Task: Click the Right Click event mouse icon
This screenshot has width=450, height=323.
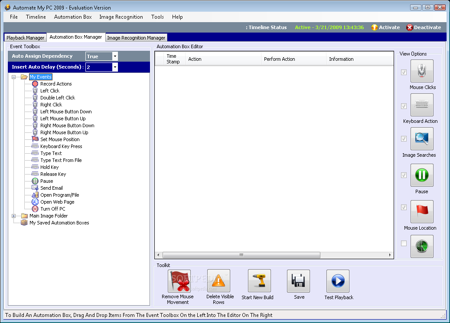Action: 35,105
